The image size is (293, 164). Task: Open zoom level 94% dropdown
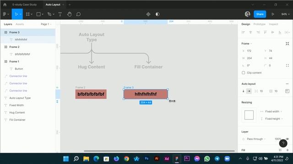285,14
